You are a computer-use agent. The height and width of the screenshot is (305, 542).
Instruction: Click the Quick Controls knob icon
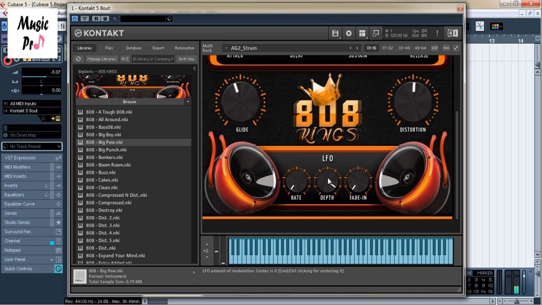pyautogui.click(x=58, y=269)
